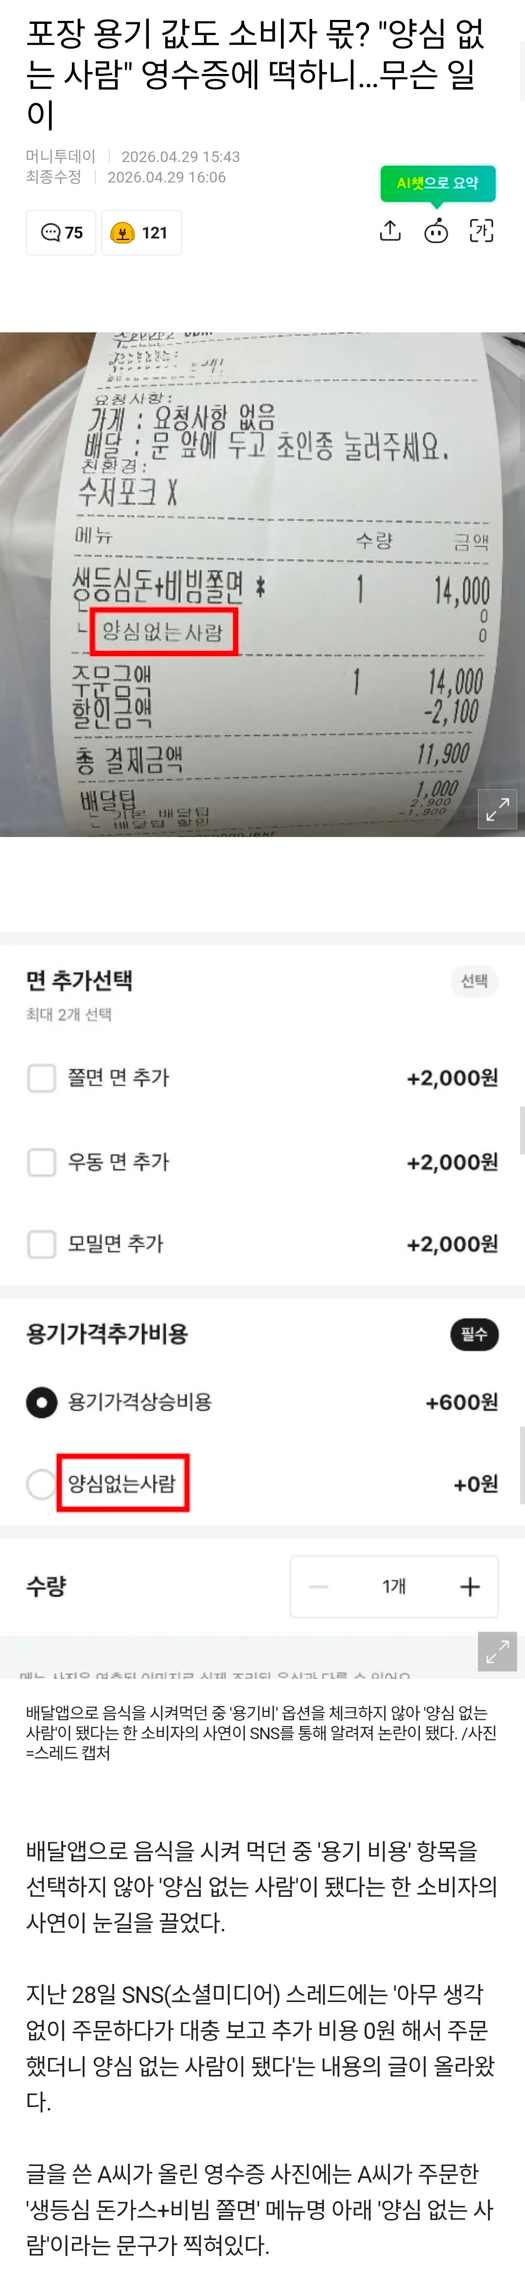Select the 양심없는사람 radio button
This screenshot has width=525, height=2275.
pos(41,1484)
